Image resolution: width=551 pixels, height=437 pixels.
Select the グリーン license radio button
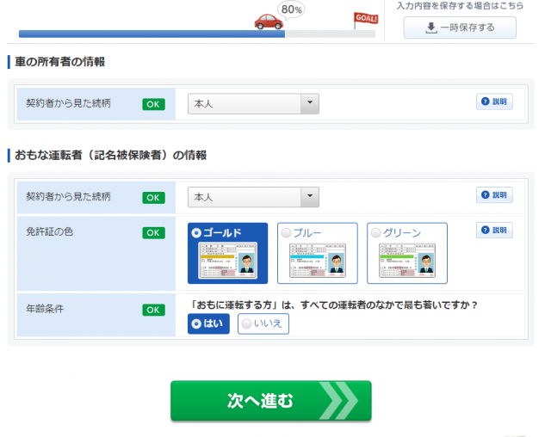(375, 232)
